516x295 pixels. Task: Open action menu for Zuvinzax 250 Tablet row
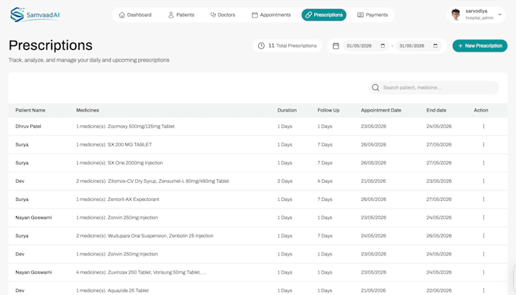point(483,272)
